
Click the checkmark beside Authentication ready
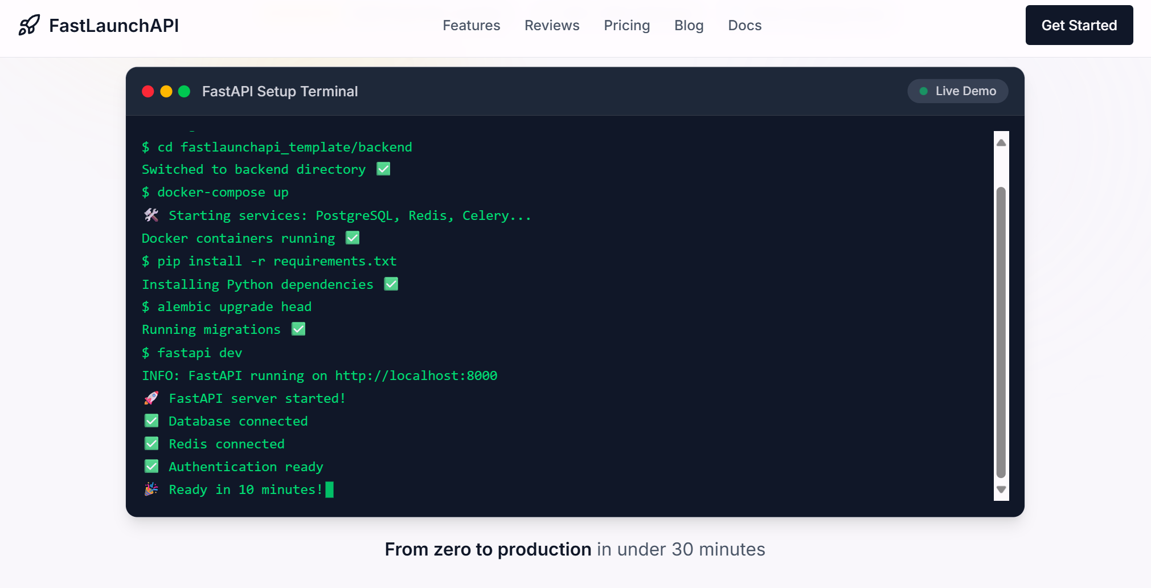point(151,467)
